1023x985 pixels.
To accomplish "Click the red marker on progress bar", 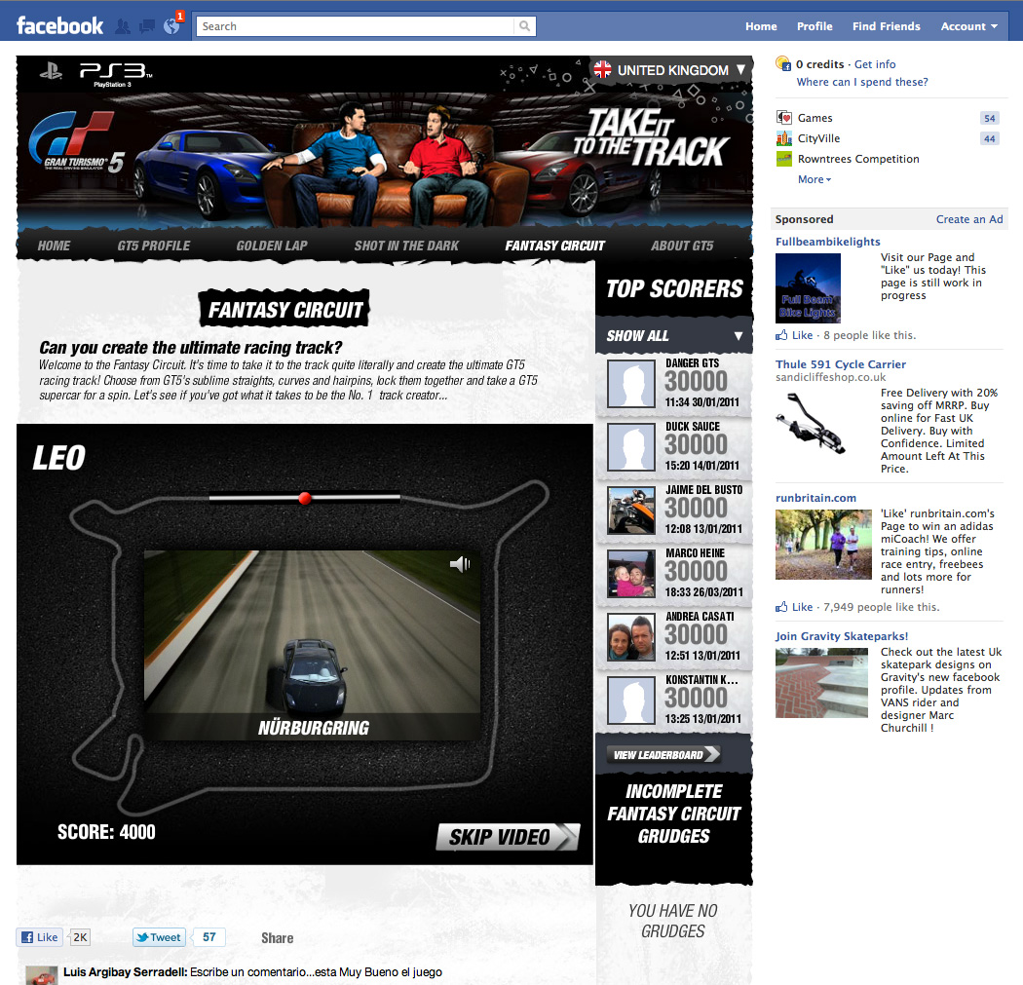I will click(305, 499).
